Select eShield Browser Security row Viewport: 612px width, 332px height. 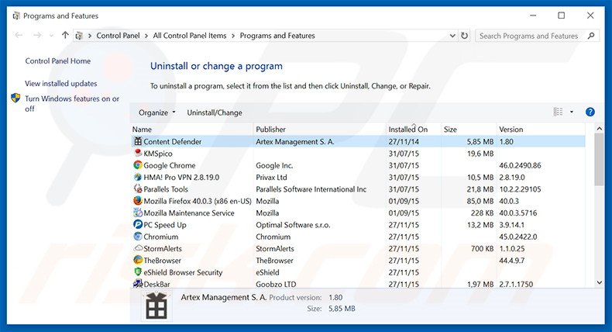click(358, 272)
